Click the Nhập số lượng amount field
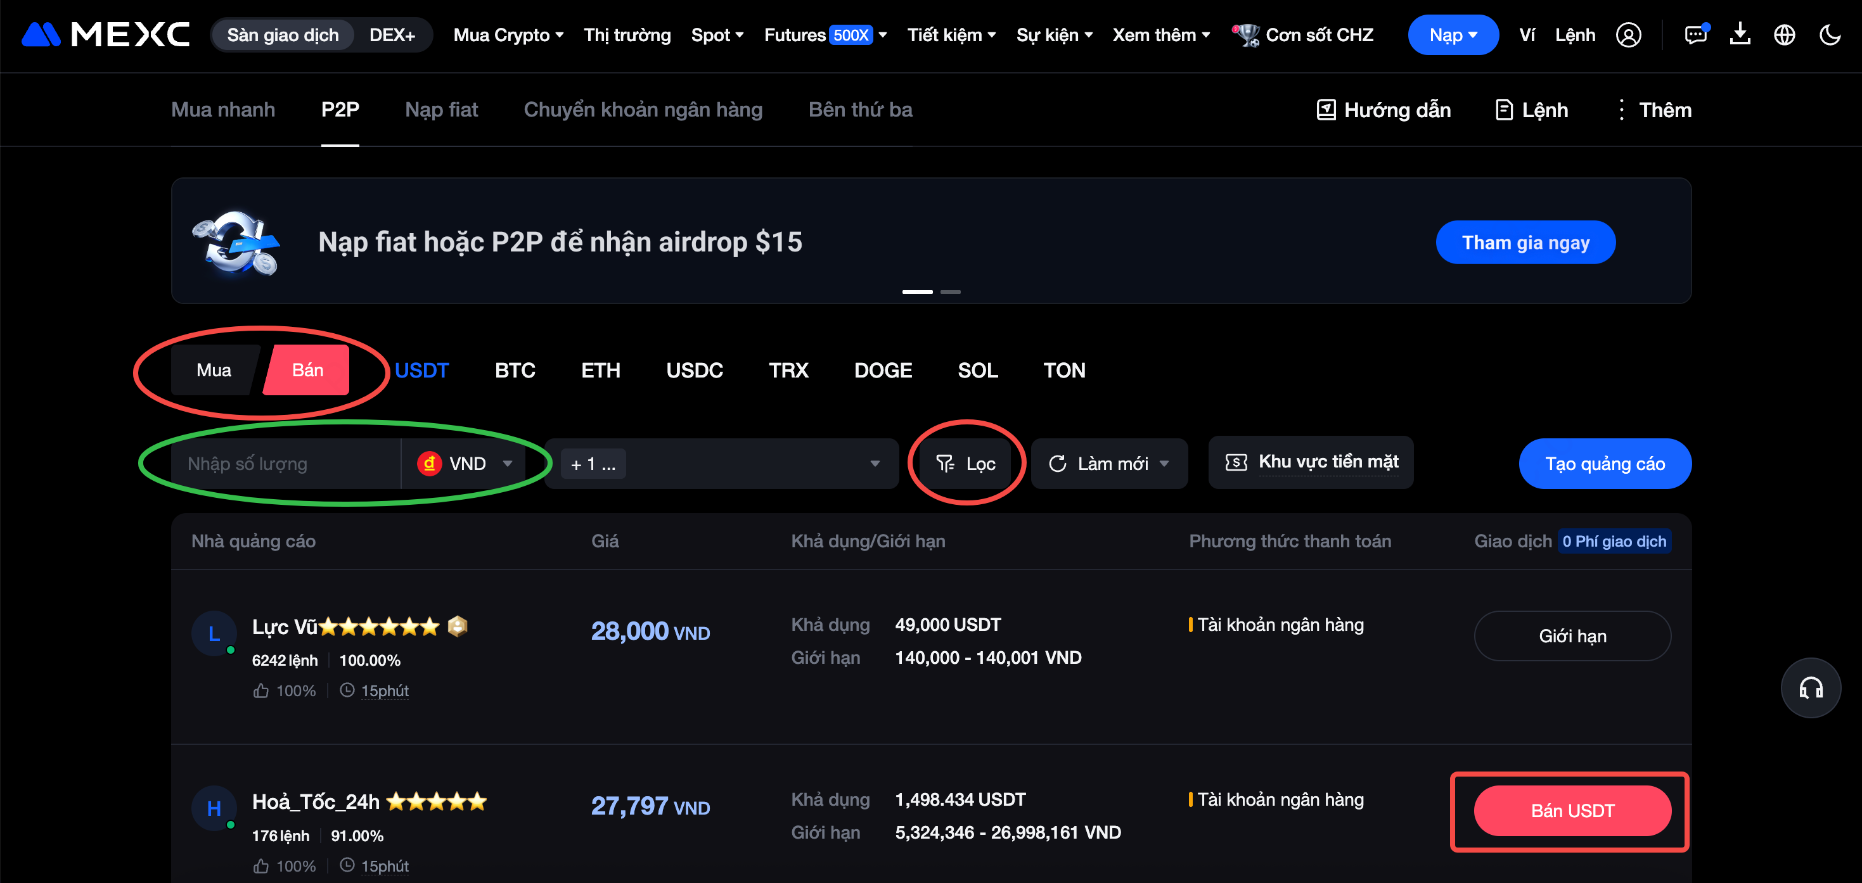 click(x=286, y=463)
